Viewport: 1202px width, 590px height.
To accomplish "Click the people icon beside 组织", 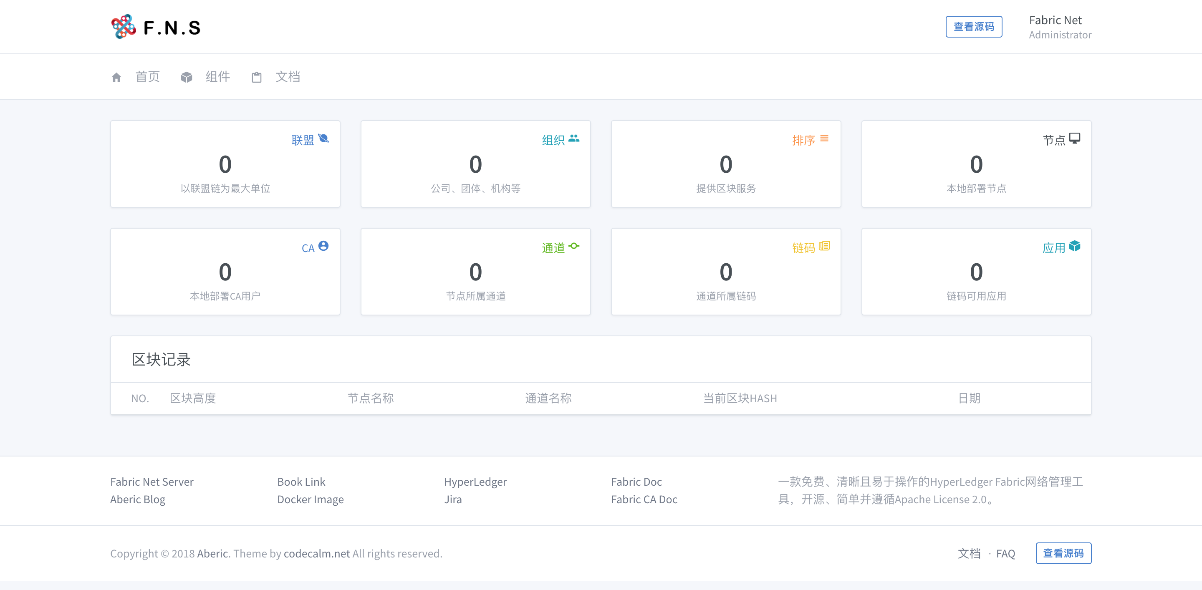I will pos(574,139).
